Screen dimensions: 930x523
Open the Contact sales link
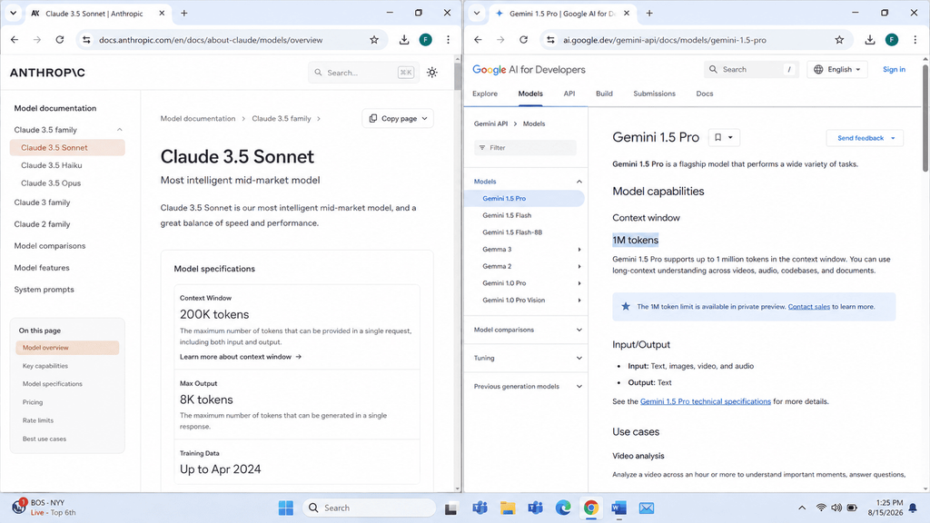coord(808,307)
